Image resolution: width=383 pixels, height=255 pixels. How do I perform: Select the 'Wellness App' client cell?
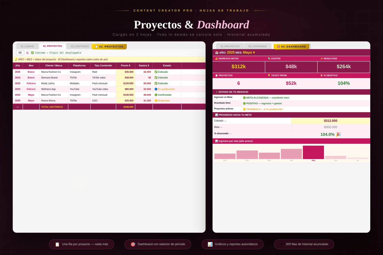(x=54, y=89)
